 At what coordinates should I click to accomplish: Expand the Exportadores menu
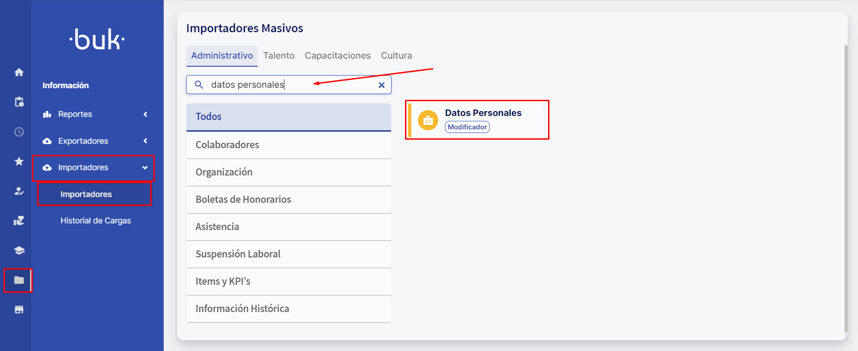point(95,141)
